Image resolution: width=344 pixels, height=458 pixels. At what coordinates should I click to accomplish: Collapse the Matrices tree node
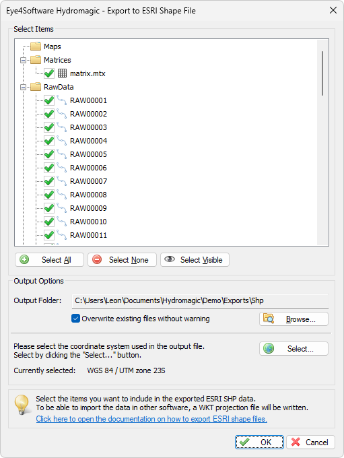click(x=23, y=60)
